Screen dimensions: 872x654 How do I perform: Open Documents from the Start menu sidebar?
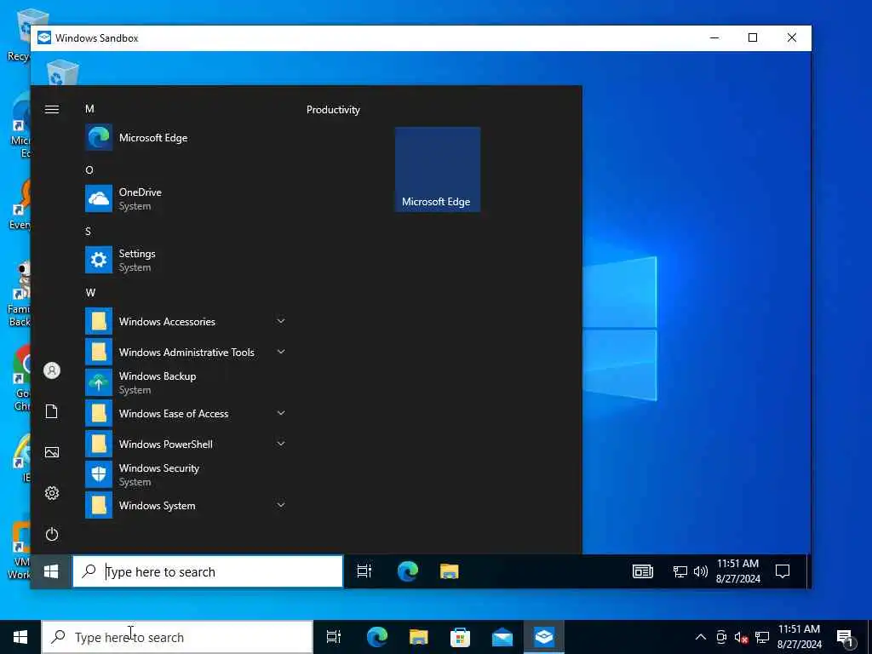[x=52, y=411]
